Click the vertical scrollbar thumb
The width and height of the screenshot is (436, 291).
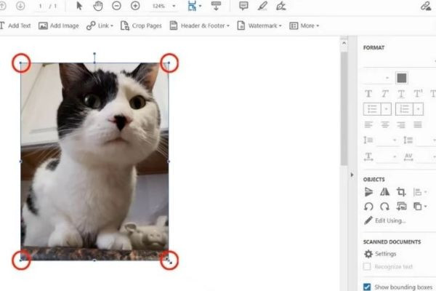[344, 108]
